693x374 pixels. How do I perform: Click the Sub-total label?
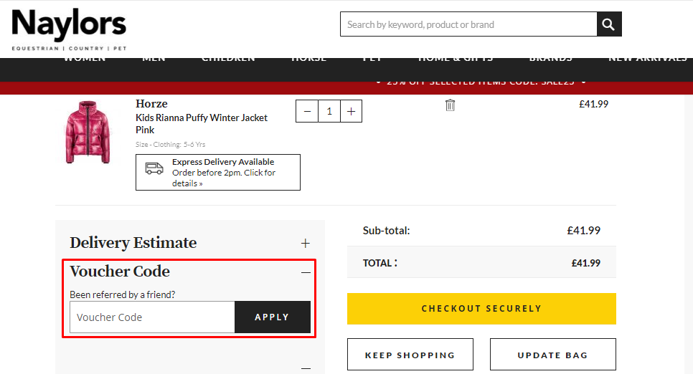point(386,231)
